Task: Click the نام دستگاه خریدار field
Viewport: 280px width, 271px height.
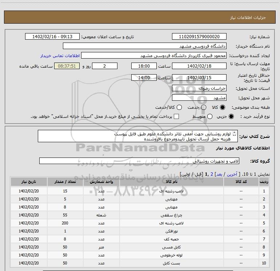Action: click(x=145, y=46)
